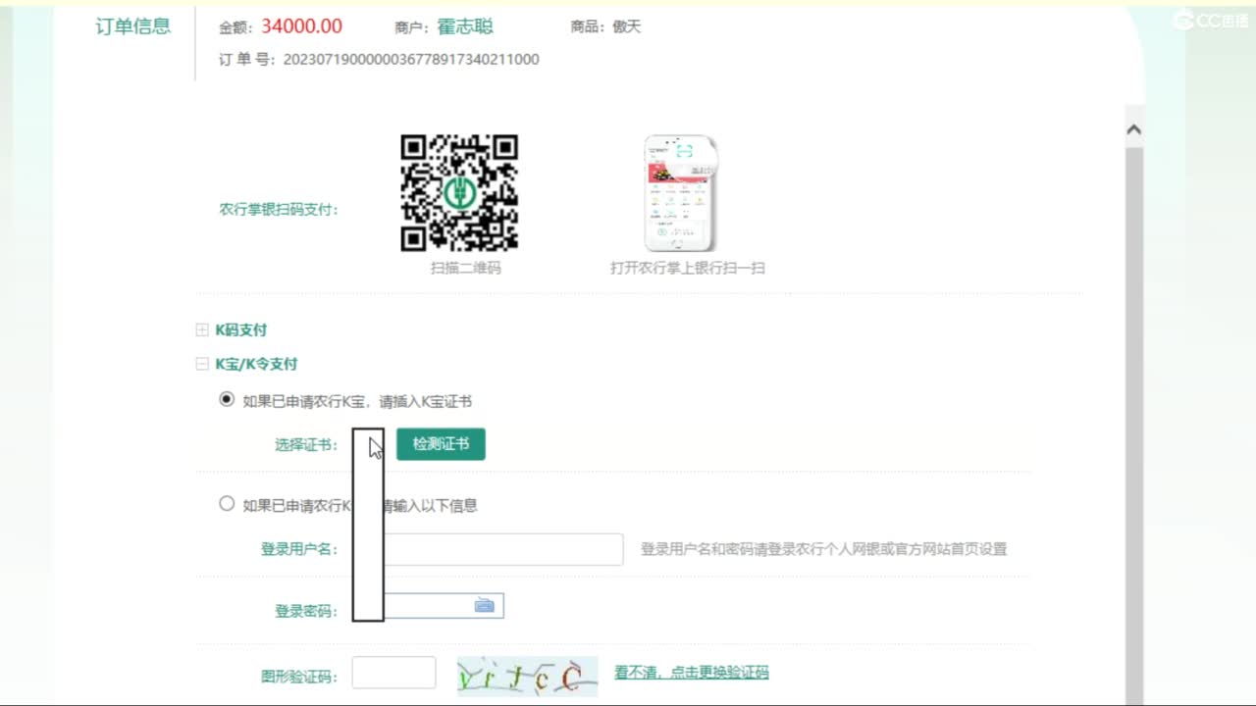The width and height of the screenshot is (1256, 706).
Task: Click the captcha image to refresh
Action: (527, 675)
